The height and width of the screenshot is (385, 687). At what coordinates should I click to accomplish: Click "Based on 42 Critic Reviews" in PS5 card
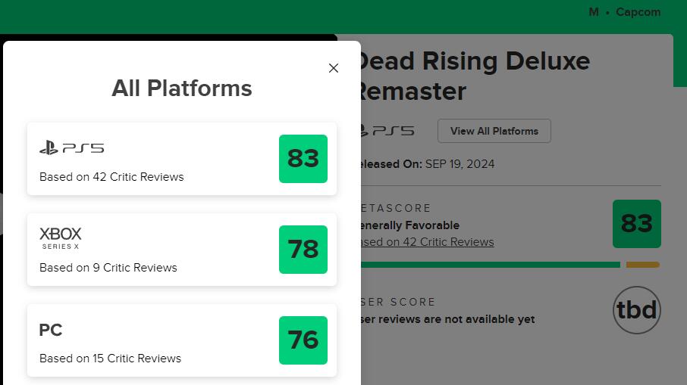[x=111, y=177]
